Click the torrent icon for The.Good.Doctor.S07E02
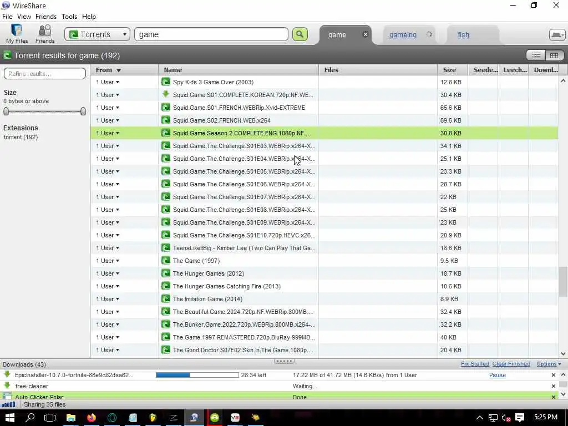This screenshot has height=426, width=568. [x=166, y=349]
